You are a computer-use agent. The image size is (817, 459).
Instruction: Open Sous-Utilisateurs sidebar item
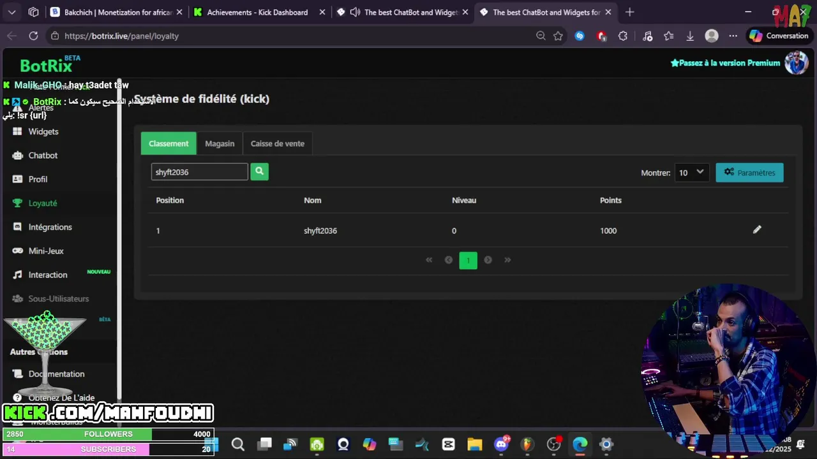(x=58, y=299)
